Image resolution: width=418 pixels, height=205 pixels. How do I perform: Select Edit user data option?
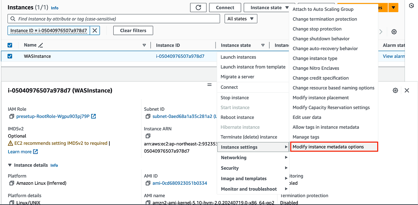click(334, 117)
